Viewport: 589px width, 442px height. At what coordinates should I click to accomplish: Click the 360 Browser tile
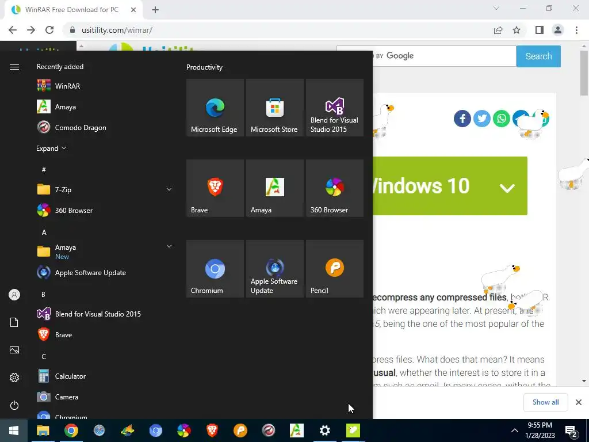[x=335, y=188]
